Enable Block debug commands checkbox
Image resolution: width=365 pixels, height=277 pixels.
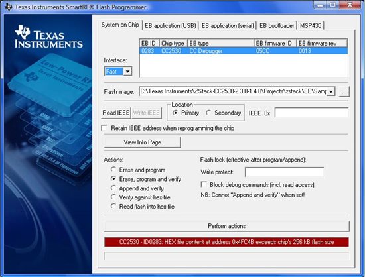(x=204, y=184)
